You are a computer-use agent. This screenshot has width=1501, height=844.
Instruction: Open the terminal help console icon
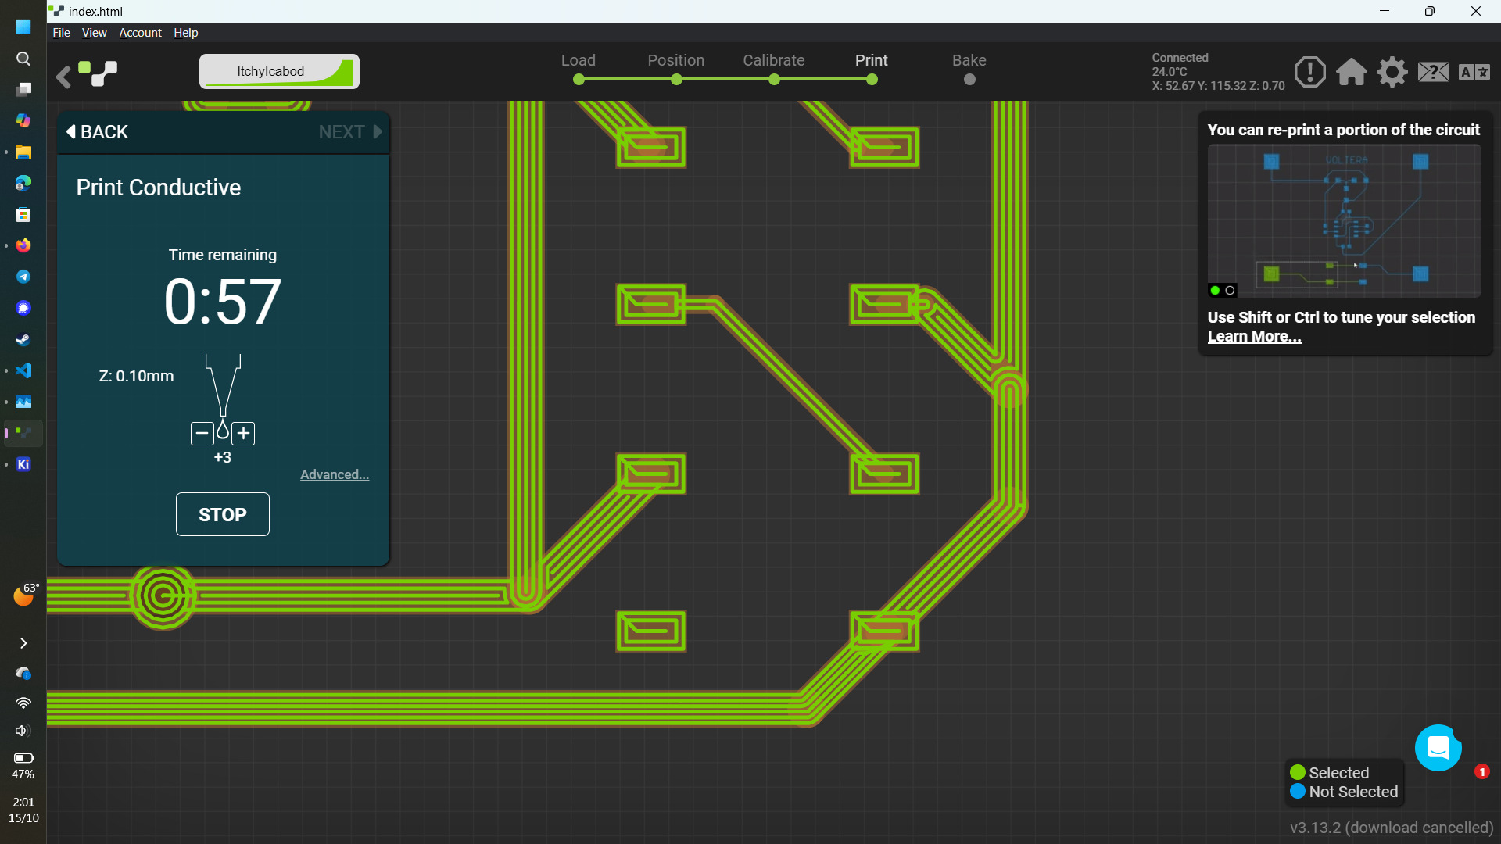[x=1433, y=72]
